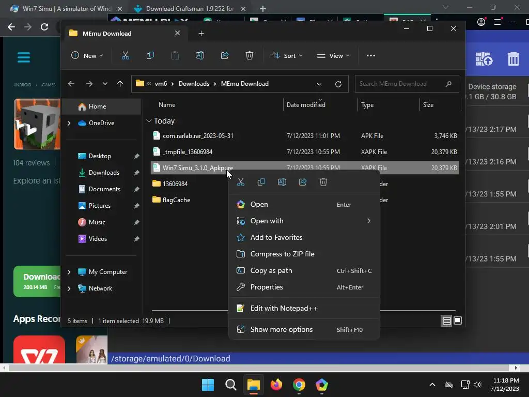Image resolution: width=529 pixels, height=397 pixels.
Task: Click vm6 in breadcrumb path
Action: [x=161, y=84]
